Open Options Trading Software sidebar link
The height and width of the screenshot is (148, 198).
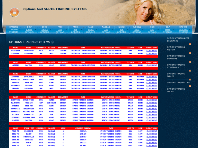click(176, 57)
